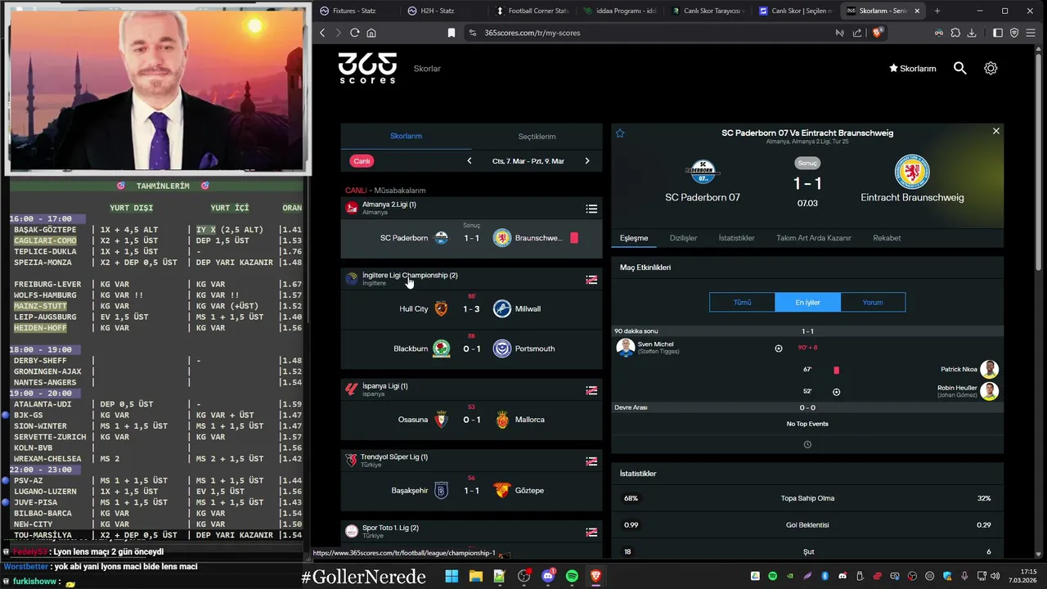Click the Gol Beklentisi stat row
Screen dimensions: 1047x589
tap(807, 524)
